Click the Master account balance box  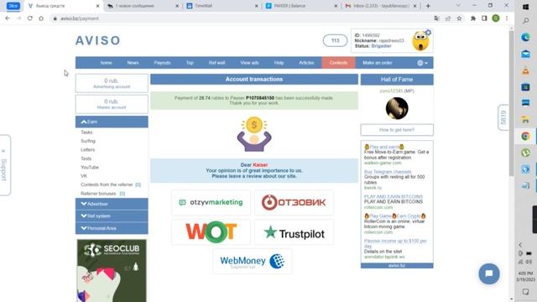point(112,104)
